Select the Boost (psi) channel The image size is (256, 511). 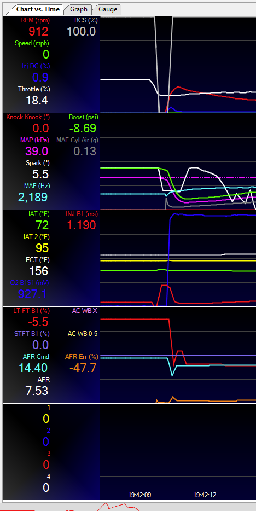pyautogui.click(x=83, y=117)
